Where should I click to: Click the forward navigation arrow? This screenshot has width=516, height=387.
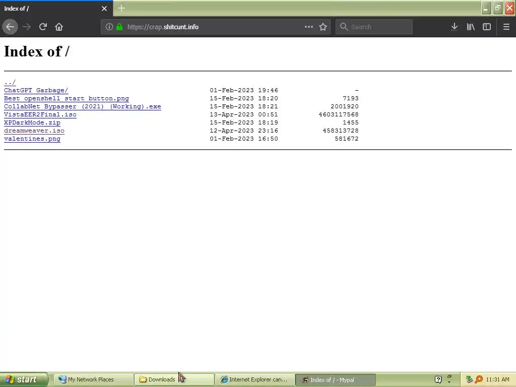coord(27,27)
